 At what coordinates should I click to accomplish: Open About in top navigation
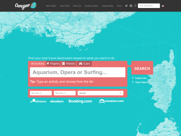(x=119, y=6)
